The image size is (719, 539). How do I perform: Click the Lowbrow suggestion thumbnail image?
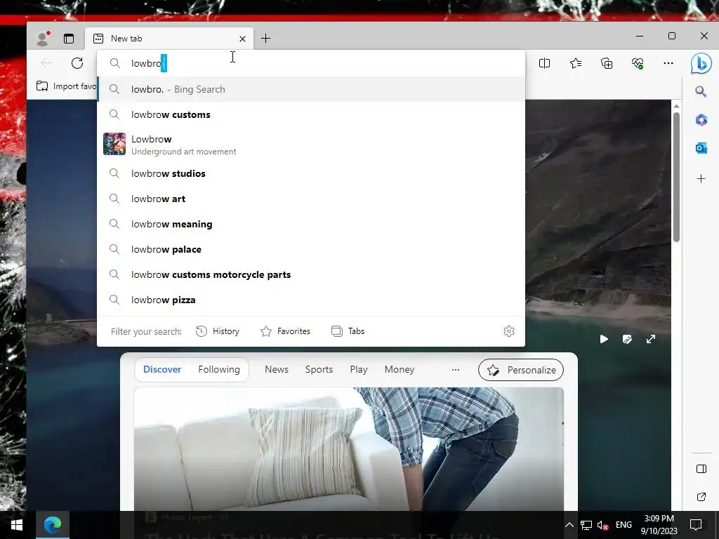[x=114, y=144]
